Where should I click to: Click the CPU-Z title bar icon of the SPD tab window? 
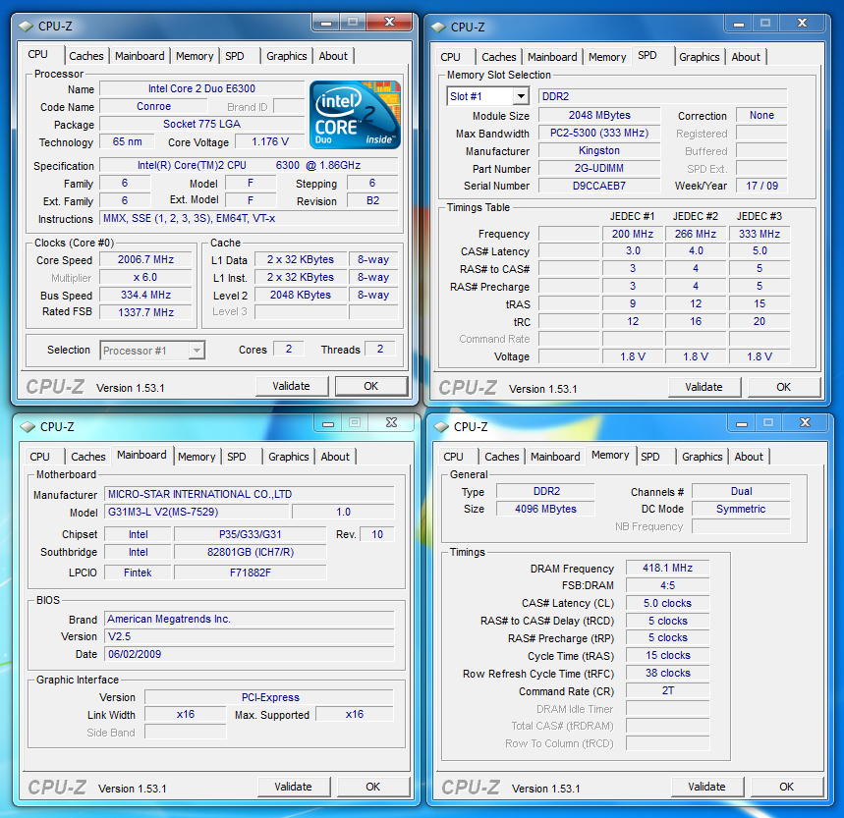pos(438,27)
